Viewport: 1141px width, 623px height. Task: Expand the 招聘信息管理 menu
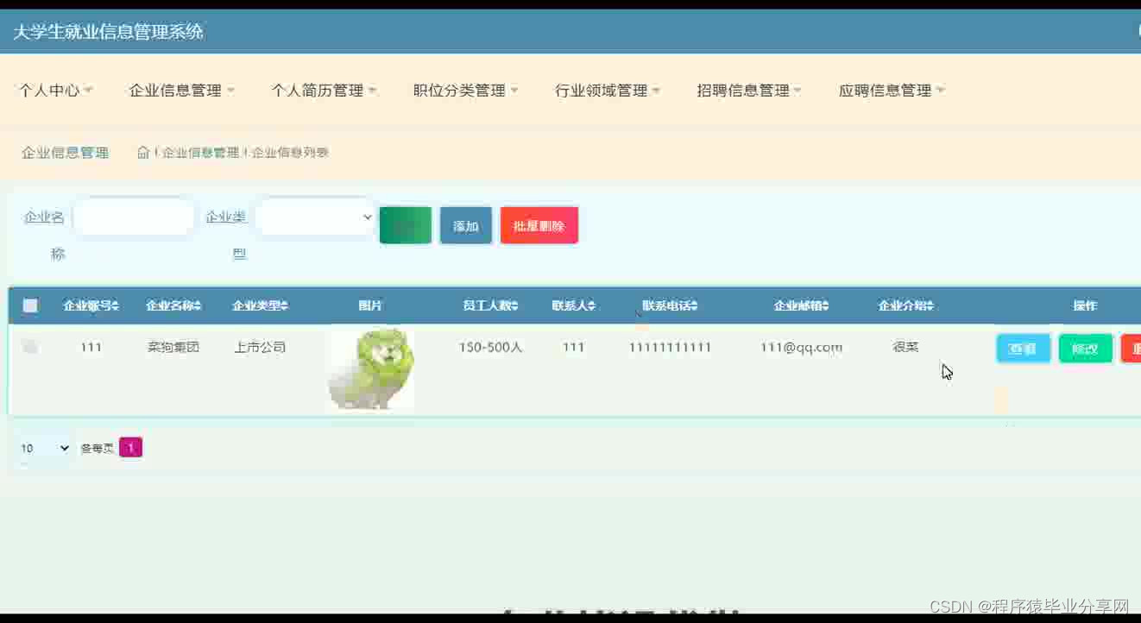[749, 91]
